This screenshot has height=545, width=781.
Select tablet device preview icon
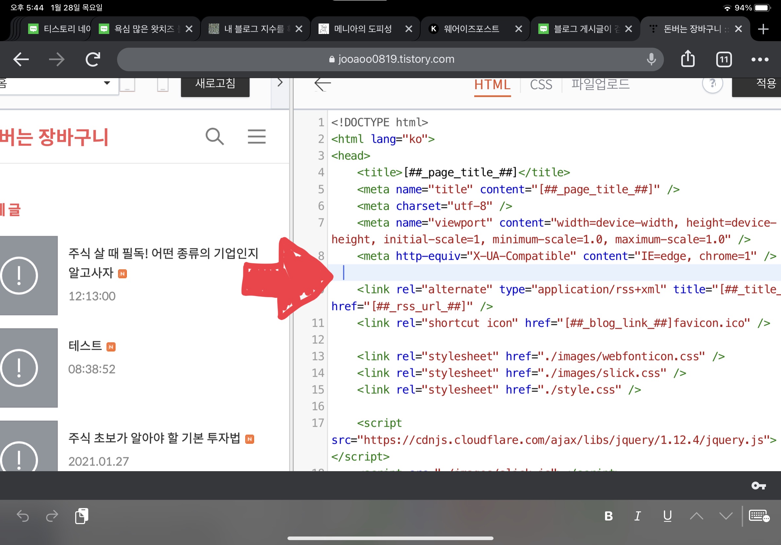click(128, 85)
